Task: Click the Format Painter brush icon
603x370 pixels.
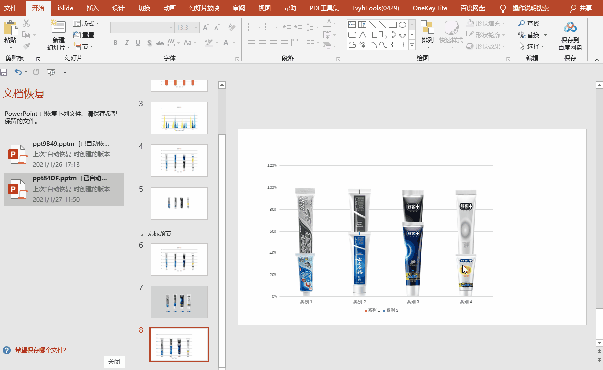Action: 26,46
